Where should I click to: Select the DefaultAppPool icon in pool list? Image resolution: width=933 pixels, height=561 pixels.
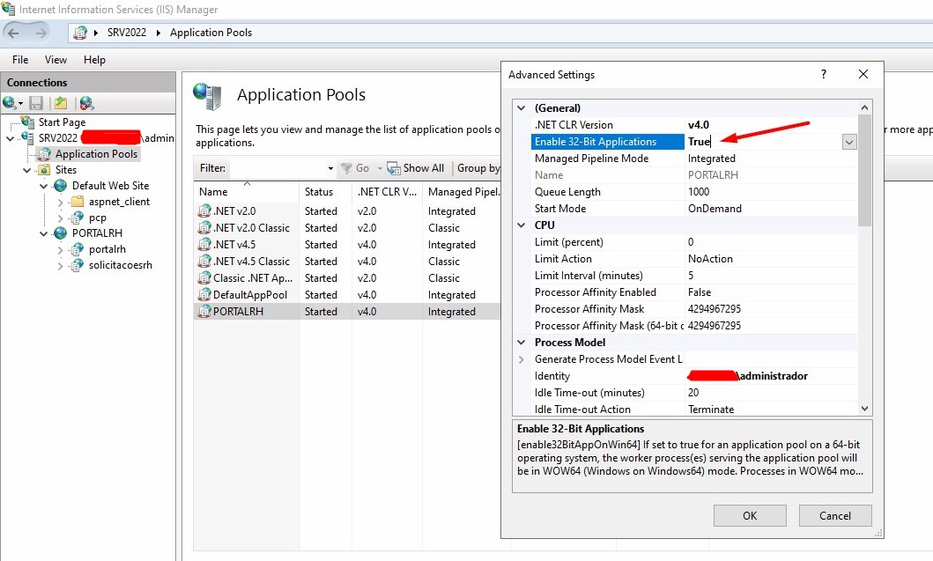204,295
